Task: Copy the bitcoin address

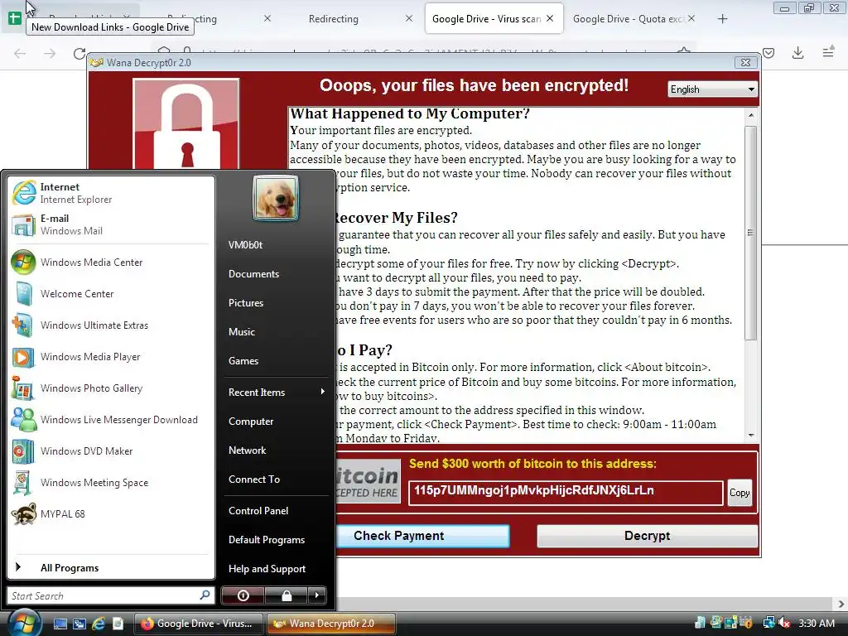Action: tap(740, 493)
